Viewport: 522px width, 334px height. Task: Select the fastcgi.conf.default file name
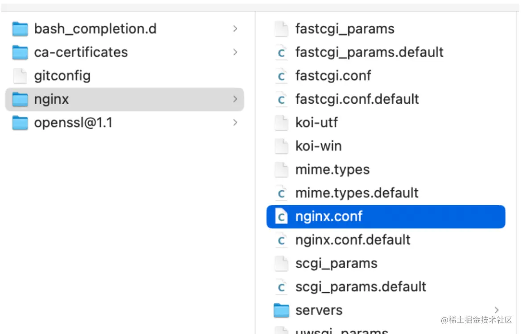click(x=357, y=99)
